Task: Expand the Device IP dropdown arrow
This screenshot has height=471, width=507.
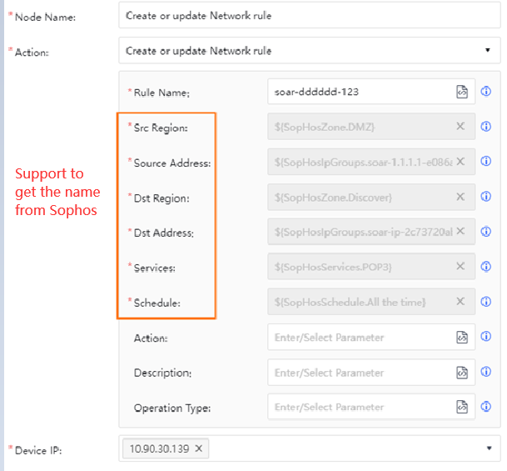Action: [488, 448]
